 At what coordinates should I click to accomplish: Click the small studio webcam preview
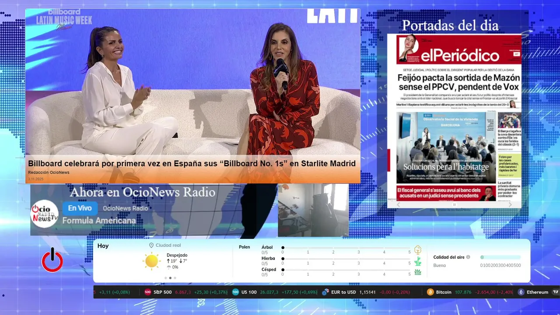pyautogui.click(x=313, y=210)
